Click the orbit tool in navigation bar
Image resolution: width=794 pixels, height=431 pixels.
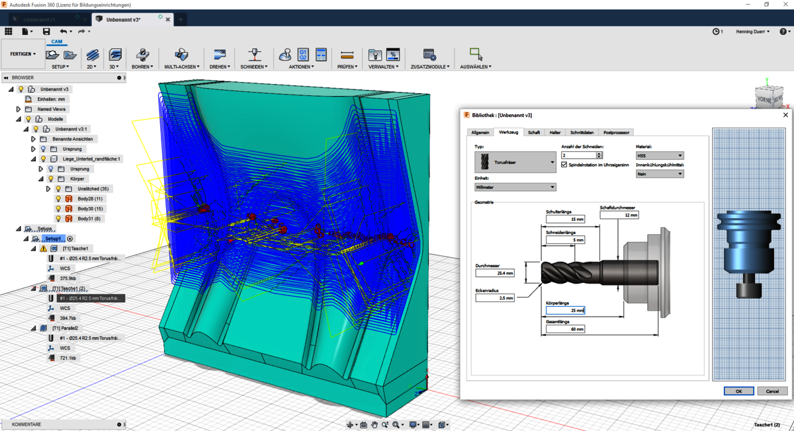pyautogui.click(x=351, y=425)
